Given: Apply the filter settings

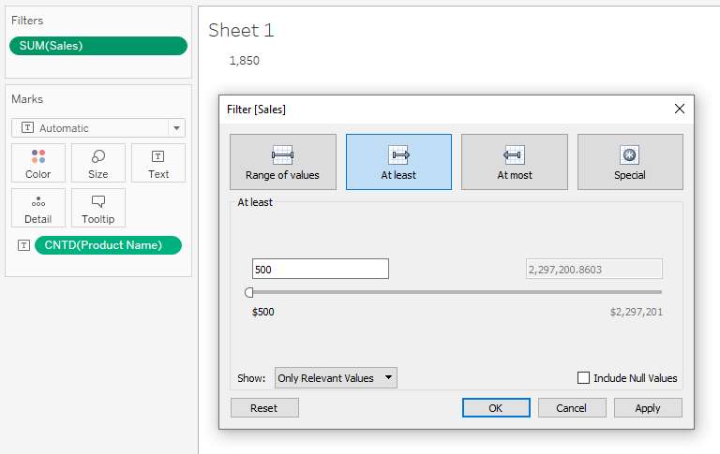Looking at the screenshot, I should point(648,408).
